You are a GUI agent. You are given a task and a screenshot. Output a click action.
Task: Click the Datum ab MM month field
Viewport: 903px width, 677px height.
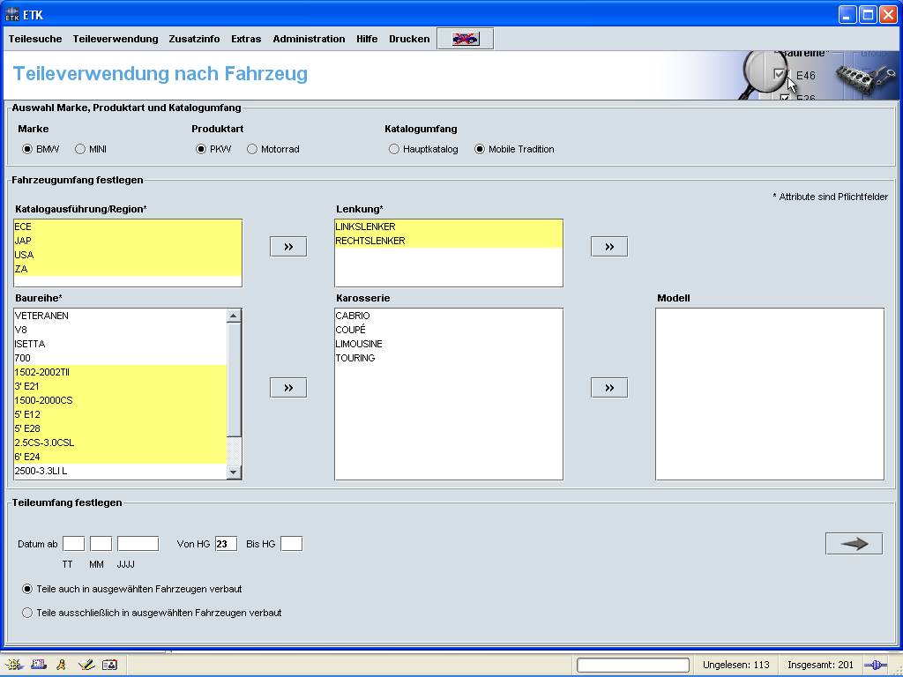coord(101,543)
